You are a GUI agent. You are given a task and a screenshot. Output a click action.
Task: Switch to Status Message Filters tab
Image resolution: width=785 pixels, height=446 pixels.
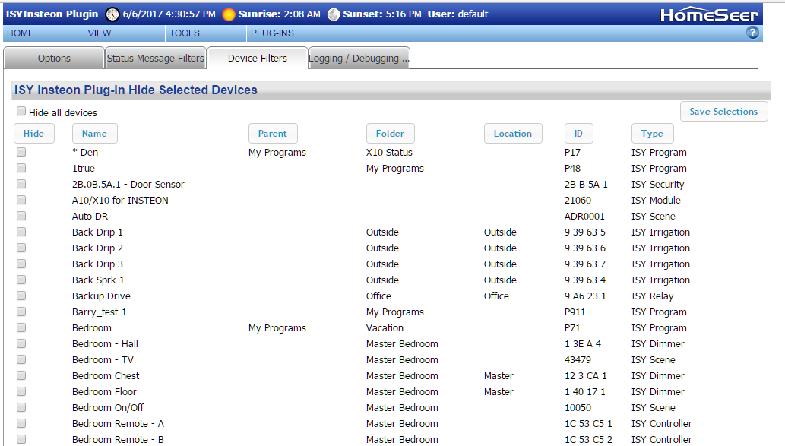click(156, 58)
